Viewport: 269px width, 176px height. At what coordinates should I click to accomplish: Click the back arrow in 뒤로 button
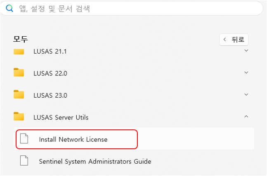(224, 40)
